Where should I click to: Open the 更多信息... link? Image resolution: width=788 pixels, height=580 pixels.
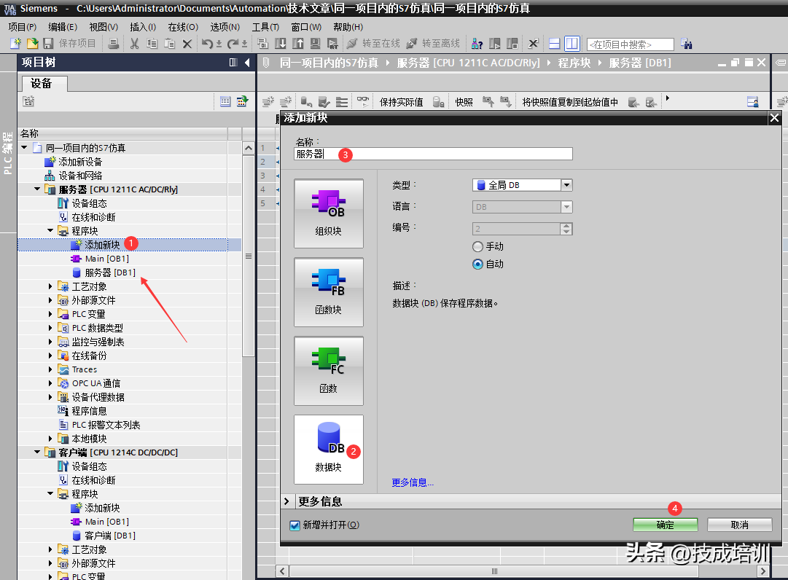pyautogui.click(x=413, y=482)
